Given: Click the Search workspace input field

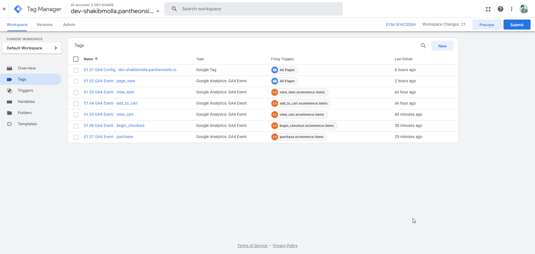Looking at the screenshot, I should (x=254, y=9).
